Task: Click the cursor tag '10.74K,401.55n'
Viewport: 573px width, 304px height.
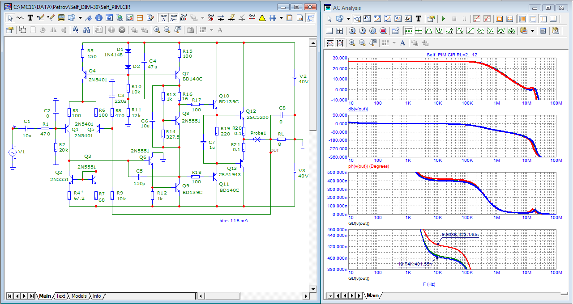Action: pos(415,264)
